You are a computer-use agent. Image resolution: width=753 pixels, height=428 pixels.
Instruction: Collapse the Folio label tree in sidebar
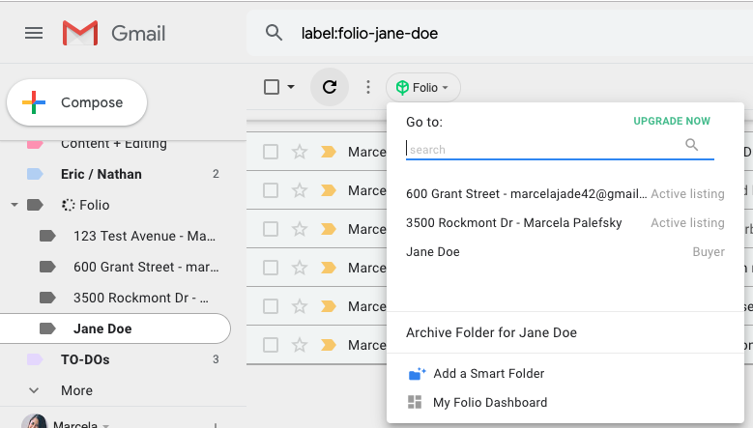pyautogui.click(x=14, y=205)
